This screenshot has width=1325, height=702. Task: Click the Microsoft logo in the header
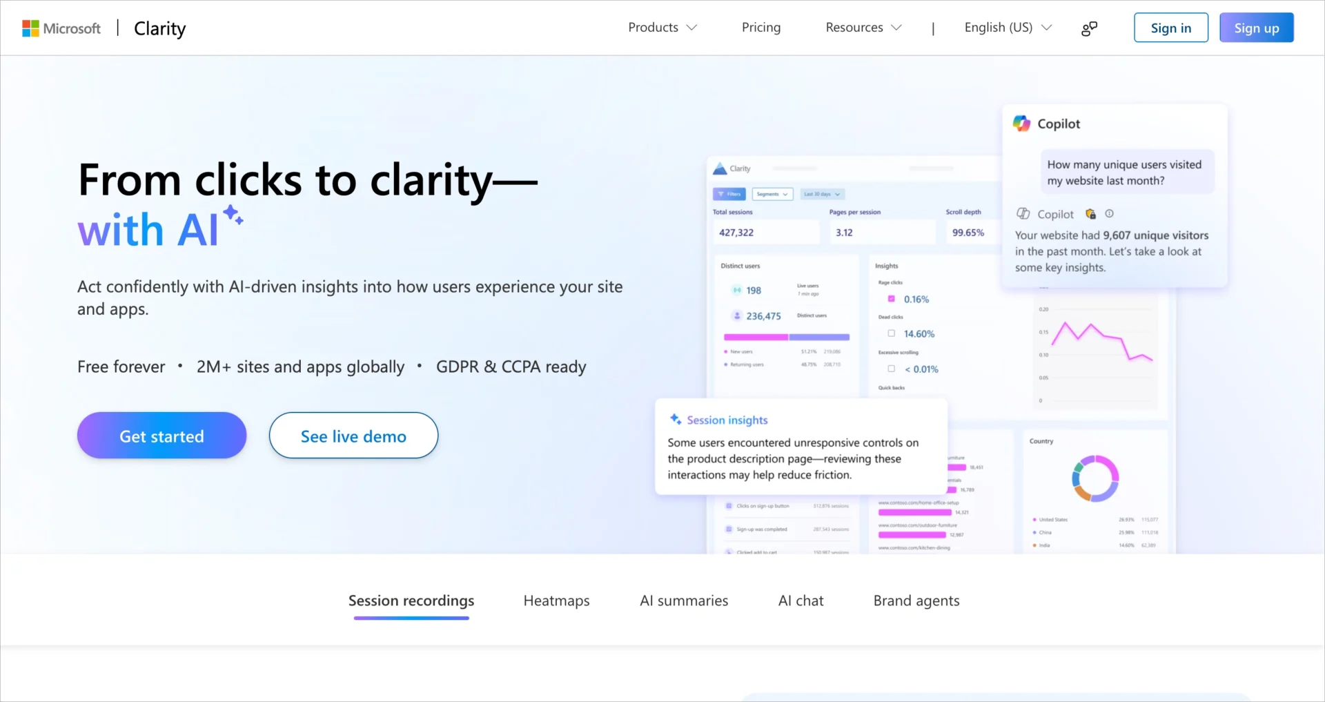[30, 28]
